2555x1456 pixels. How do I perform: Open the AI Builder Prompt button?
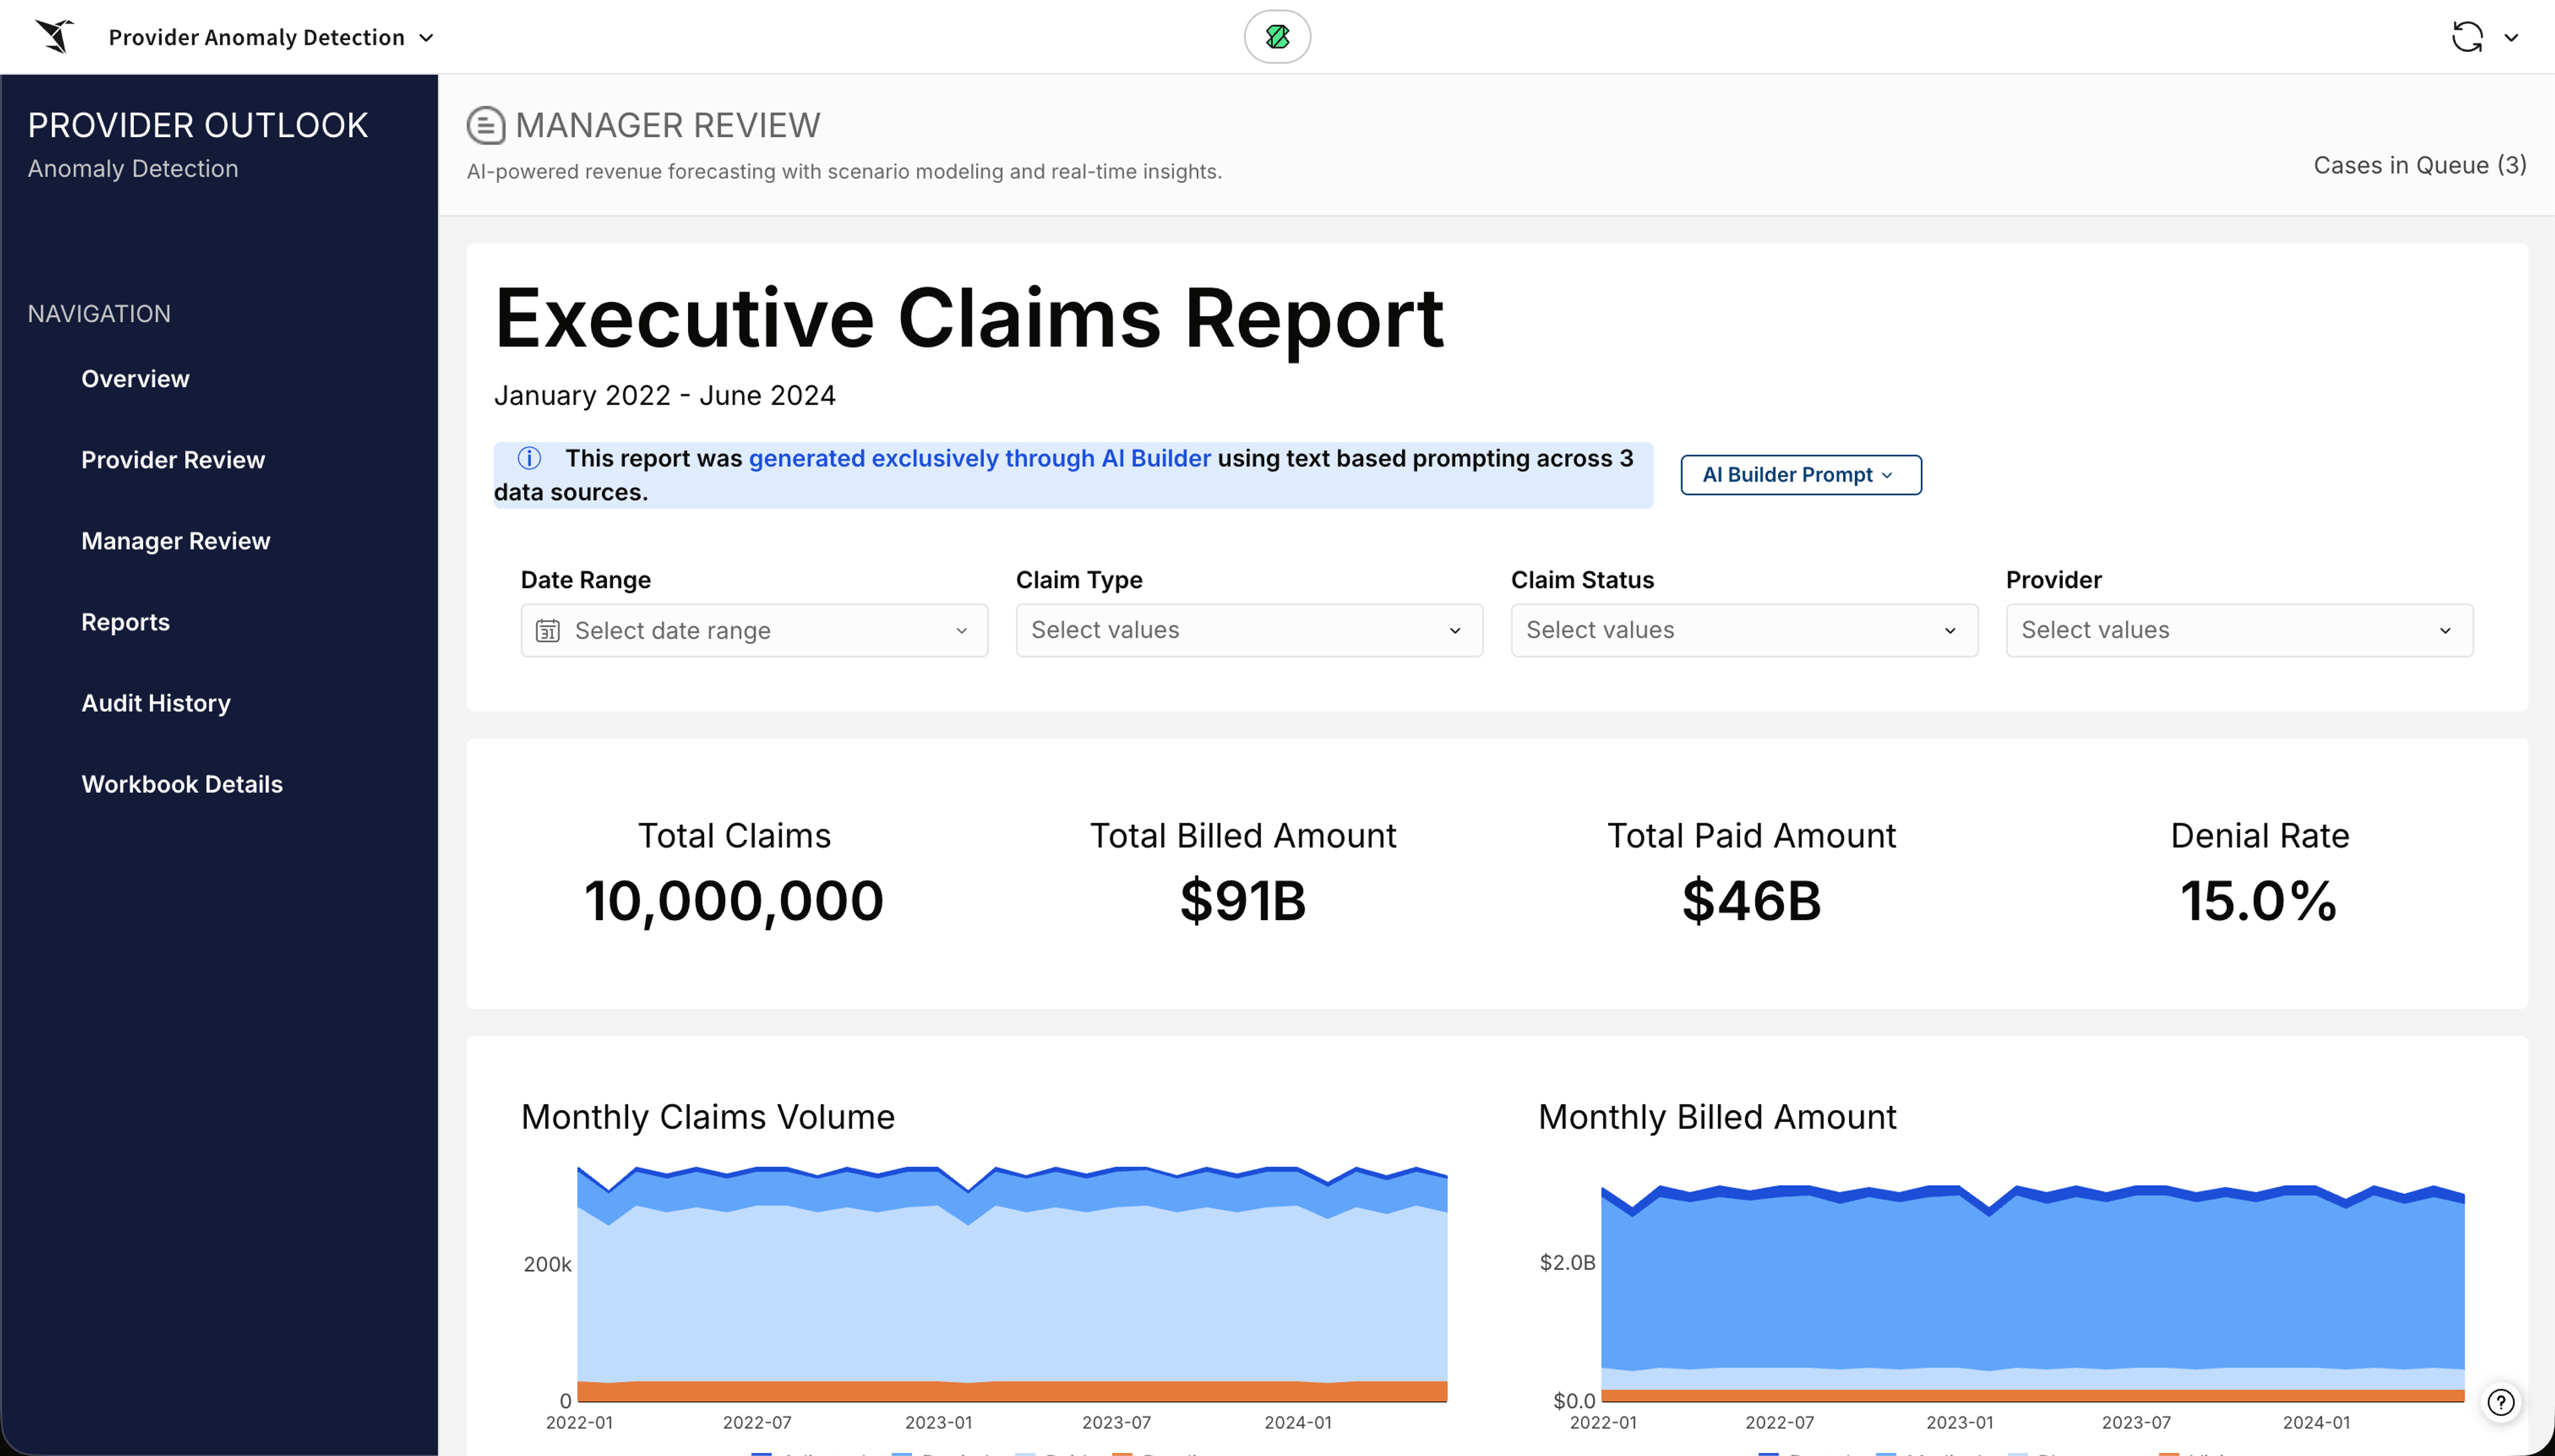(1801, 475)
